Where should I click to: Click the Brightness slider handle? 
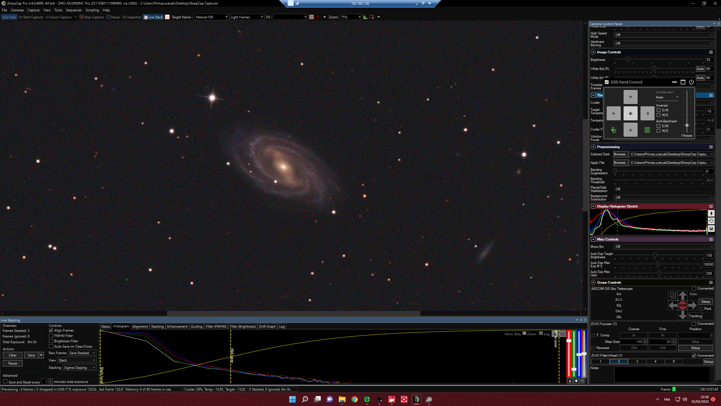[x=628, y=59]
